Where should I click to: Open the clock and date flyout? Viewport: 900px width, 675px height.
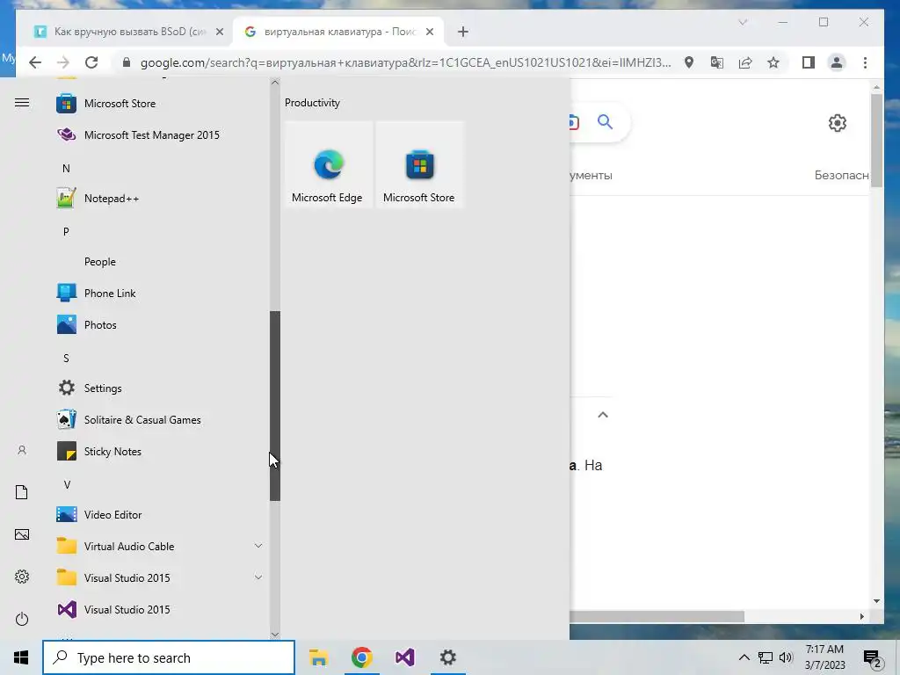824,657
